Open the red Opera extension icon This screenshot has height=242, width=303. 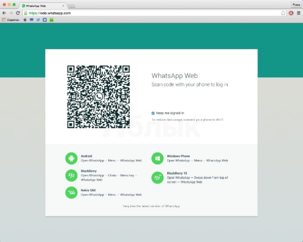[291, 13]
